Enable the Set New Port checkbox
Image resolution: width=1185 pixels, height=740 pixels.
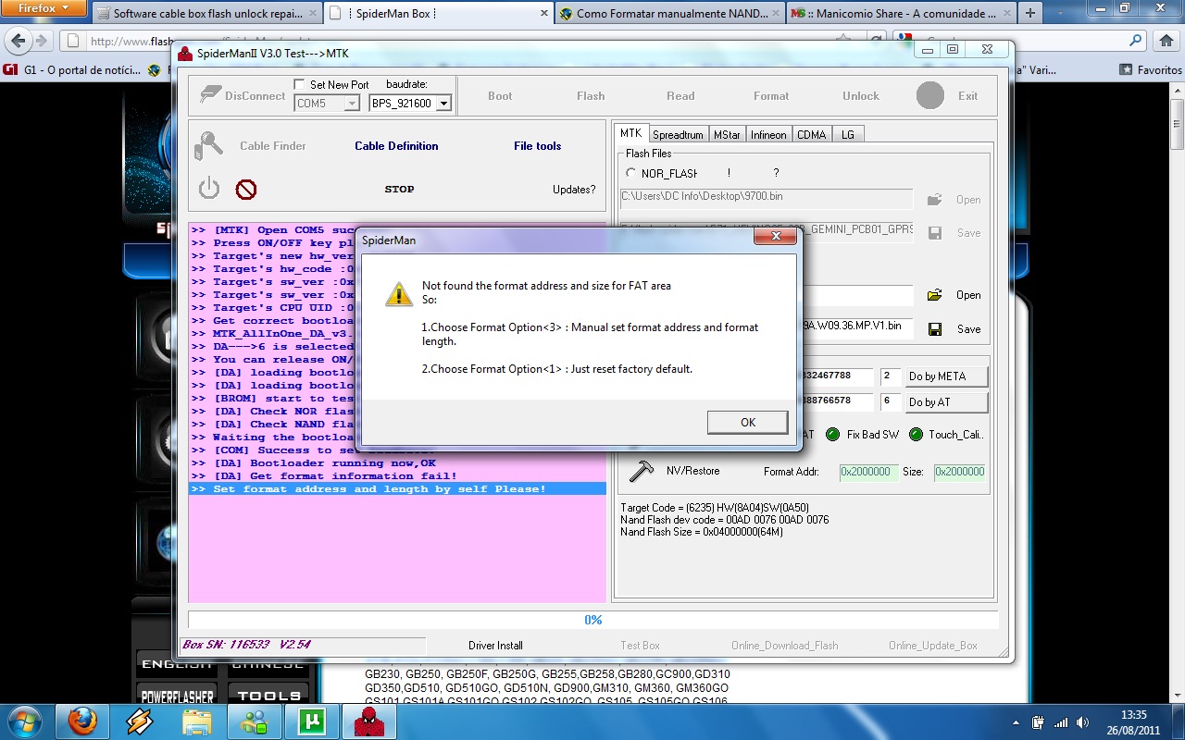[x=299, y=84]
